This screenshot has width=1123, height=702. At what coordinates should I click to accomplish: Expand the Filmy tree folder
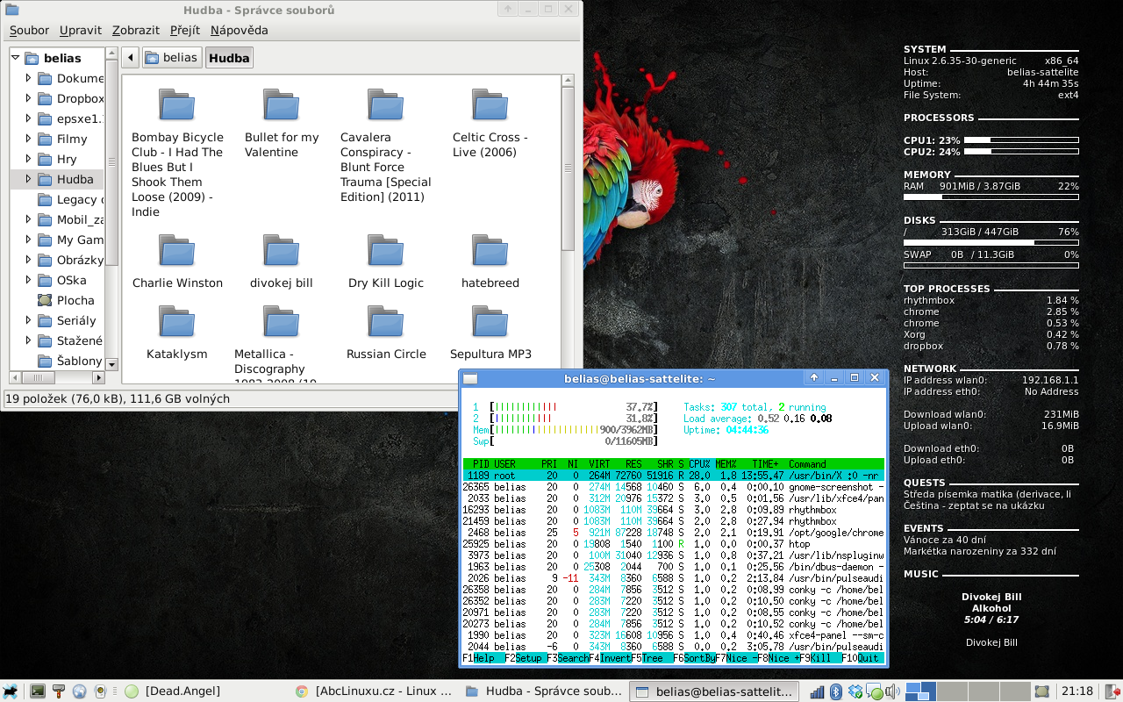click(28, 139)
